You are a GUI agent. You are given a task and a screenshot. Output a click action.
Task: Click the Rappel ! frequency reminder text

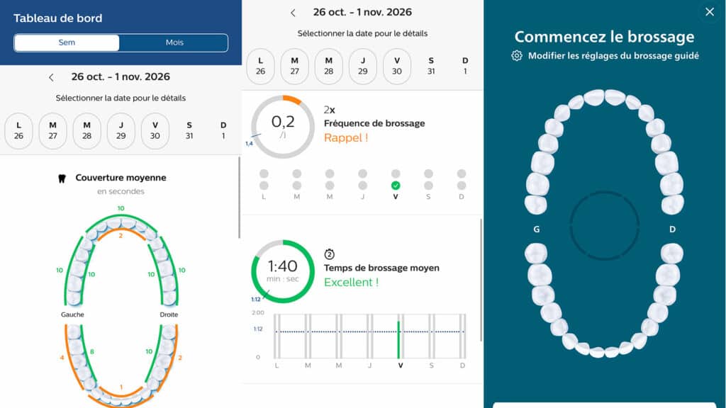(346, 138)
